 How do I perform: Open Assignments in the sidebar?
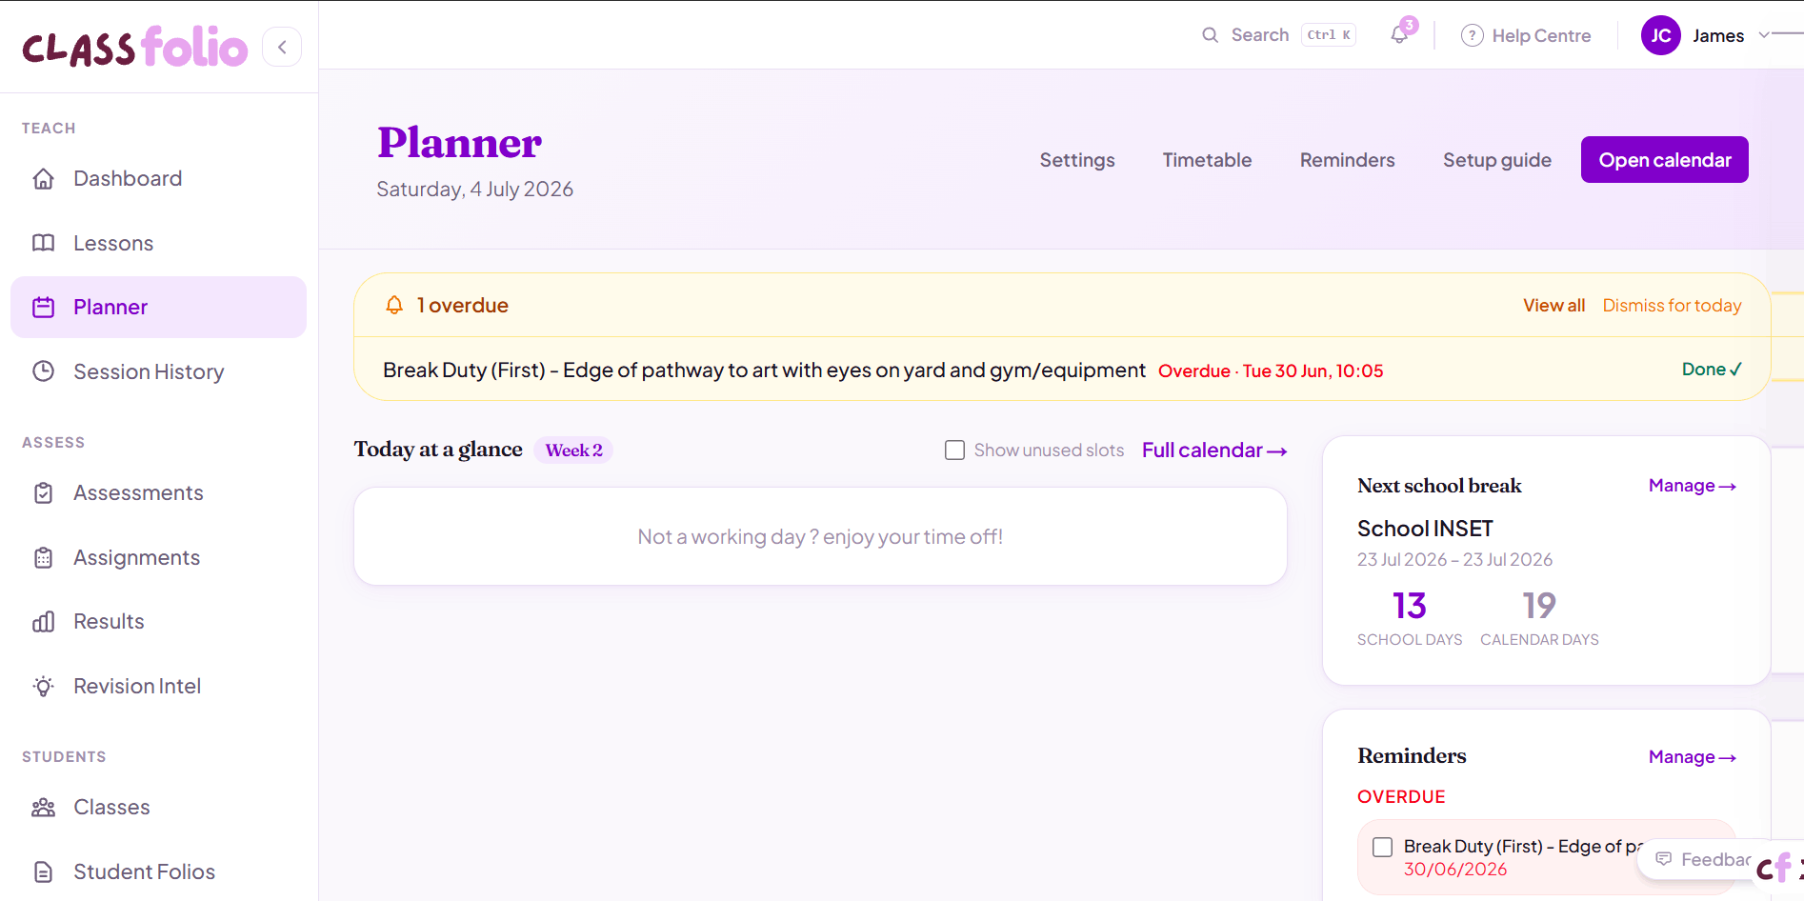coord(158,557)
